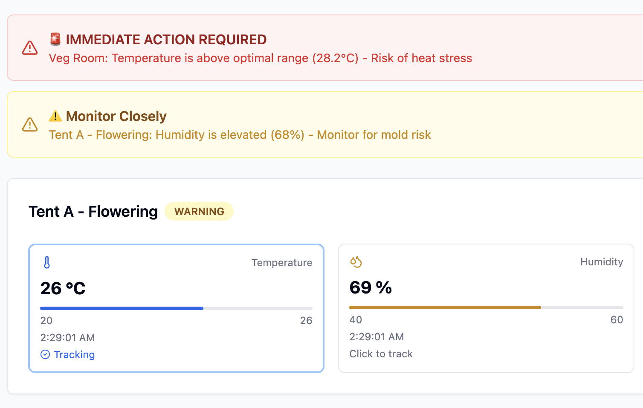The image size is (643, 408).
Task: Click the blue temperature progress bar
Action: pos(122,308)
